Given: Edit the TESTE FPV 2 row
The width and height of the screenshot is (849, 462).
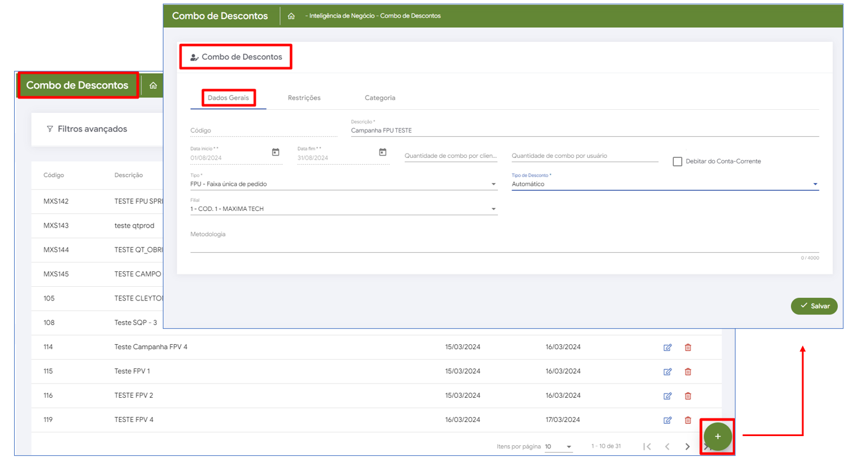Looking at the screenshot, I should tap(667, 396).
